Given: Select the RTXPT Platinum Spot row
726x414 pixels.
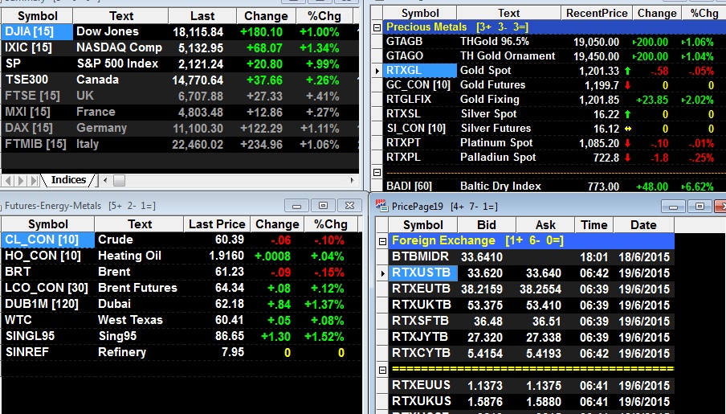Looking at the screenshot, I should click(x=554, y=143).
